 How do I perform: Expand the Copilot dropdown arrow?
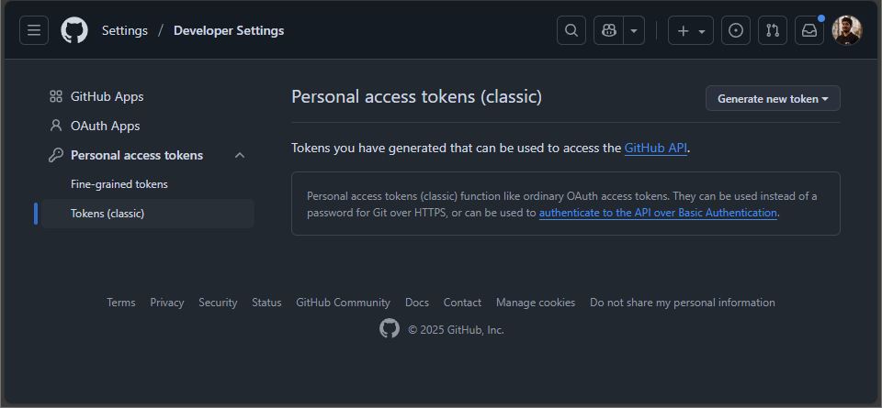[x=634, y=30]
